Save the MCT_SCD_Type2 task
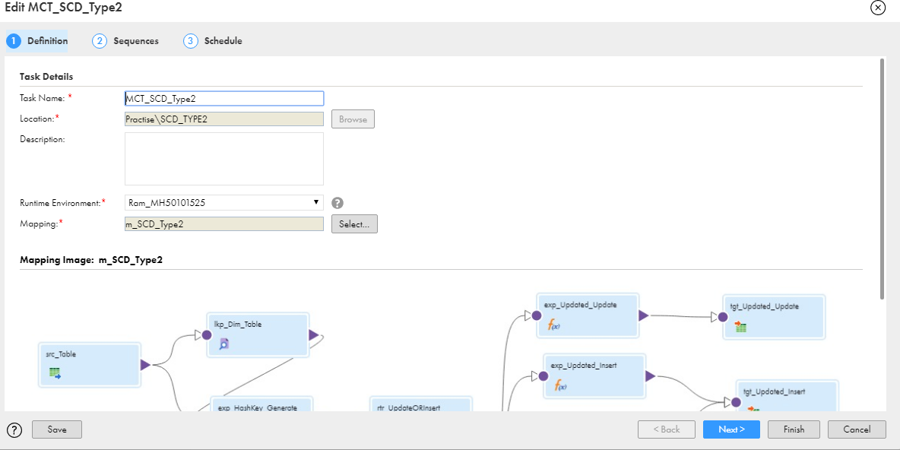This screenshot has width=900, height=450. point(56,429)
